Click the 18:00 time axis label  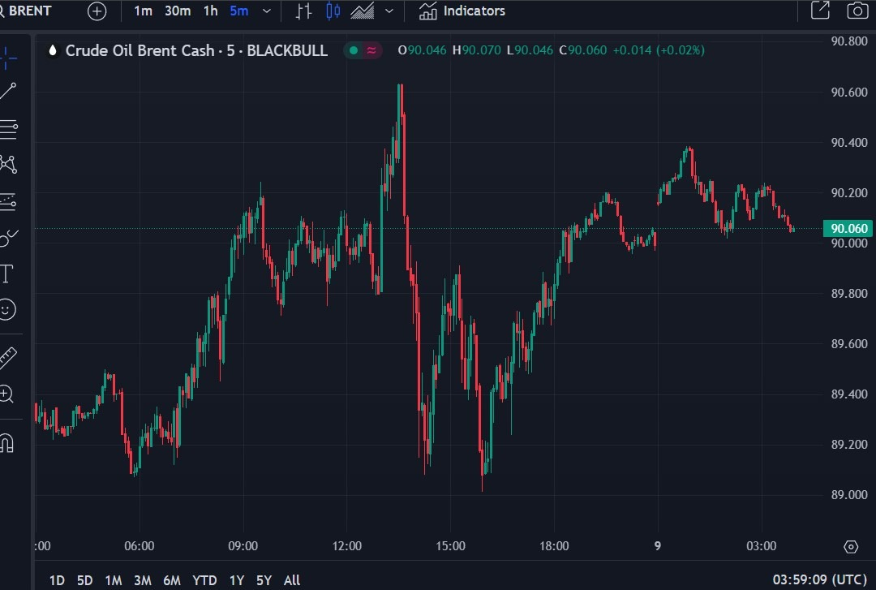554,545
